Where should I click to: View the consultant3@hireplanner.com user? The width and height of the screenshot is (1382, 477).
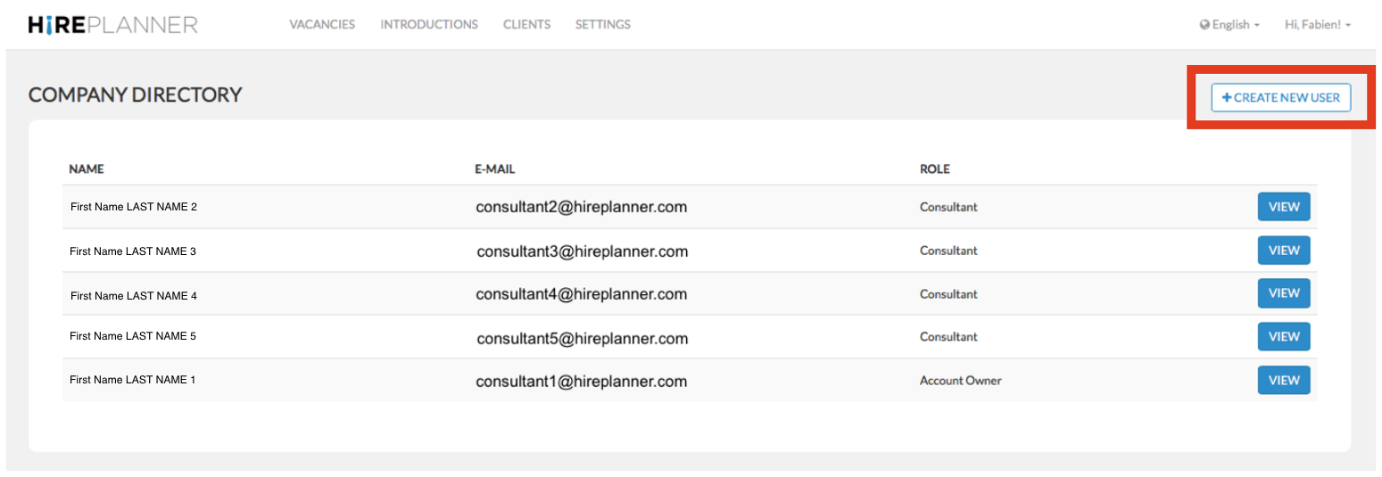[x=1283, y=251]
